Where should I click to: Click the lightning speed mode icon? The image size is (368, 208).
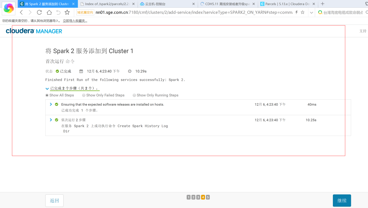[x=296, y=12]
